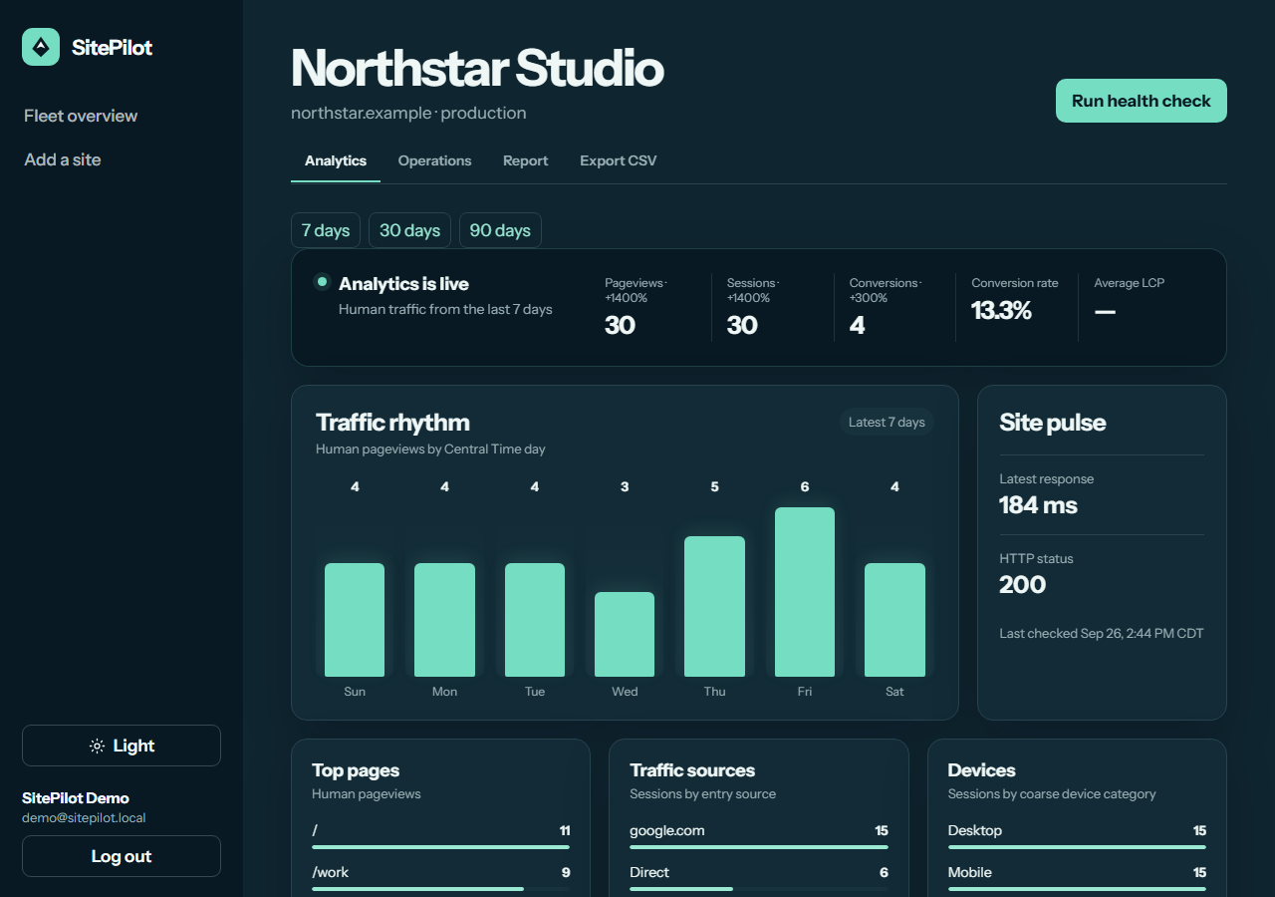
Task: Click northstar.example production subtitle
Action: [x=408, y=114]
